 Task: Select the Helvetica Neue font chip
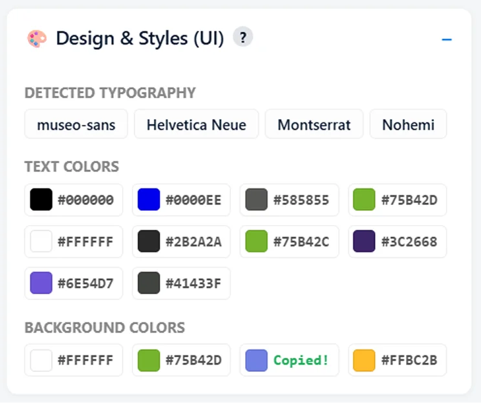[197, 125]
